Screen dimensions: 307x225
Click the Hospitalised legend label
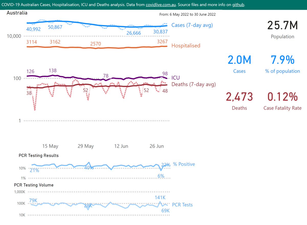[186, 46]
